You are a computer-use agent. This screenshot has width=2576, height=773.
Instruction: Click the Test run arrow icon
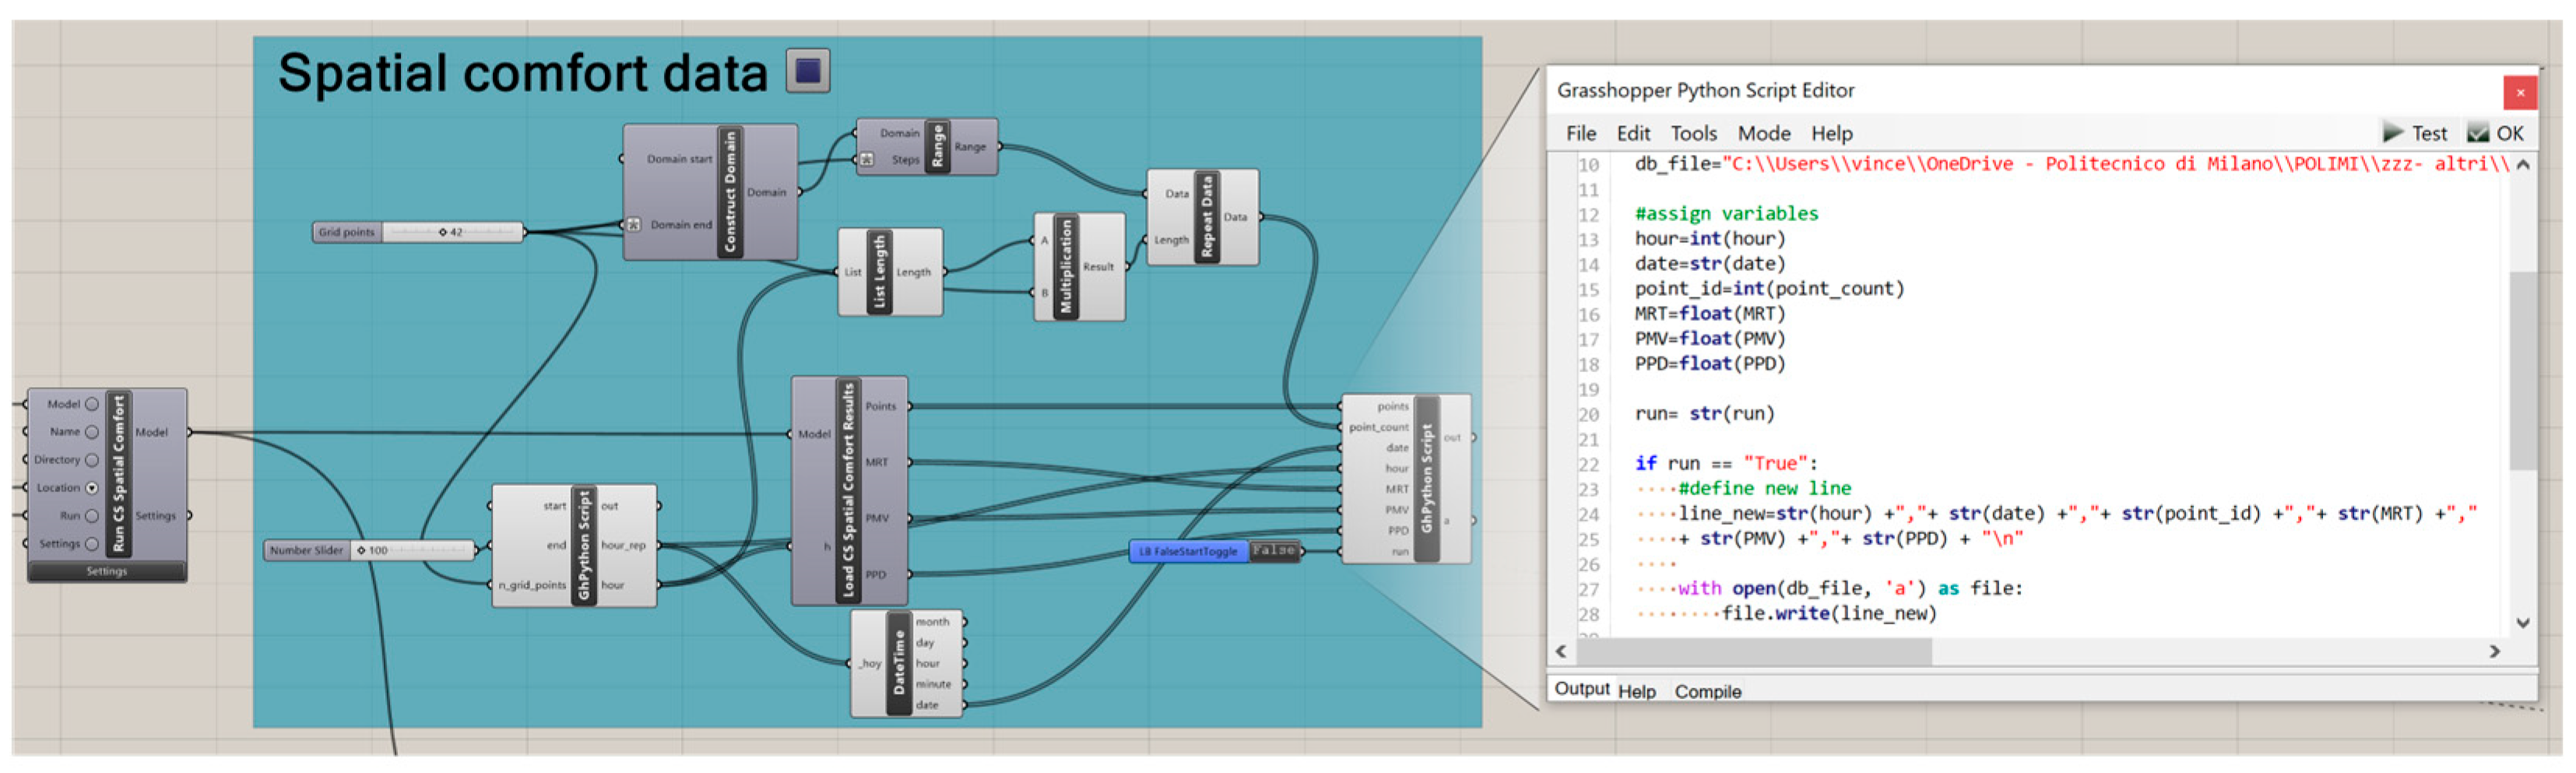[2392, 133]
